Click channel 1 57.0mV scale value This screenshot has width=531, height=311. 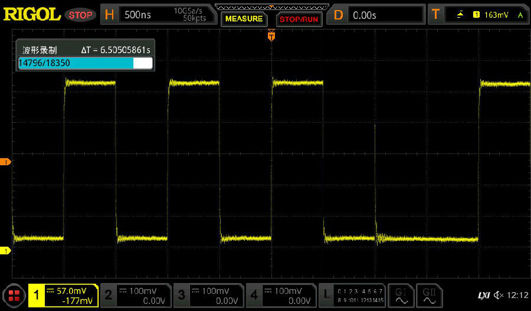(x=71, y=291)
